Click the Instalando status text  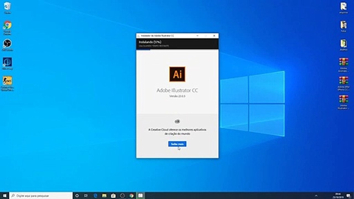tap(150, 42)
